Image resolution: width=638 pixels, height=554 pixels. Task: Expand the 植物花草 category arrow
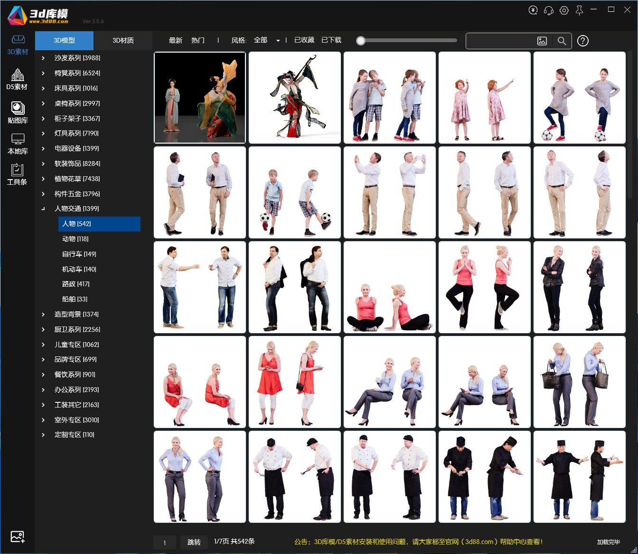pos(43,179)
